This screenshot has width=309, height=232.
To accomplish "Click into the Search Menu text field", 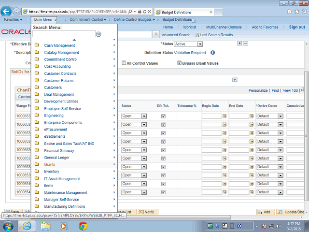I will coord(64,34).
